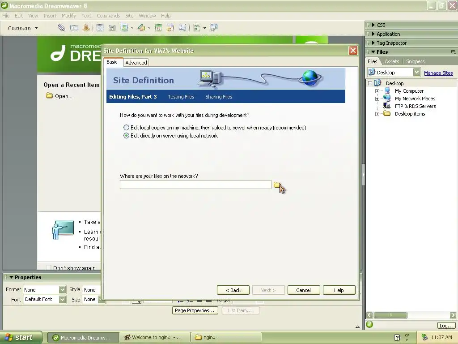Click the Insert Div Tag icon
This screenshot has height=344, width=458.
click(x=112, y=28)
